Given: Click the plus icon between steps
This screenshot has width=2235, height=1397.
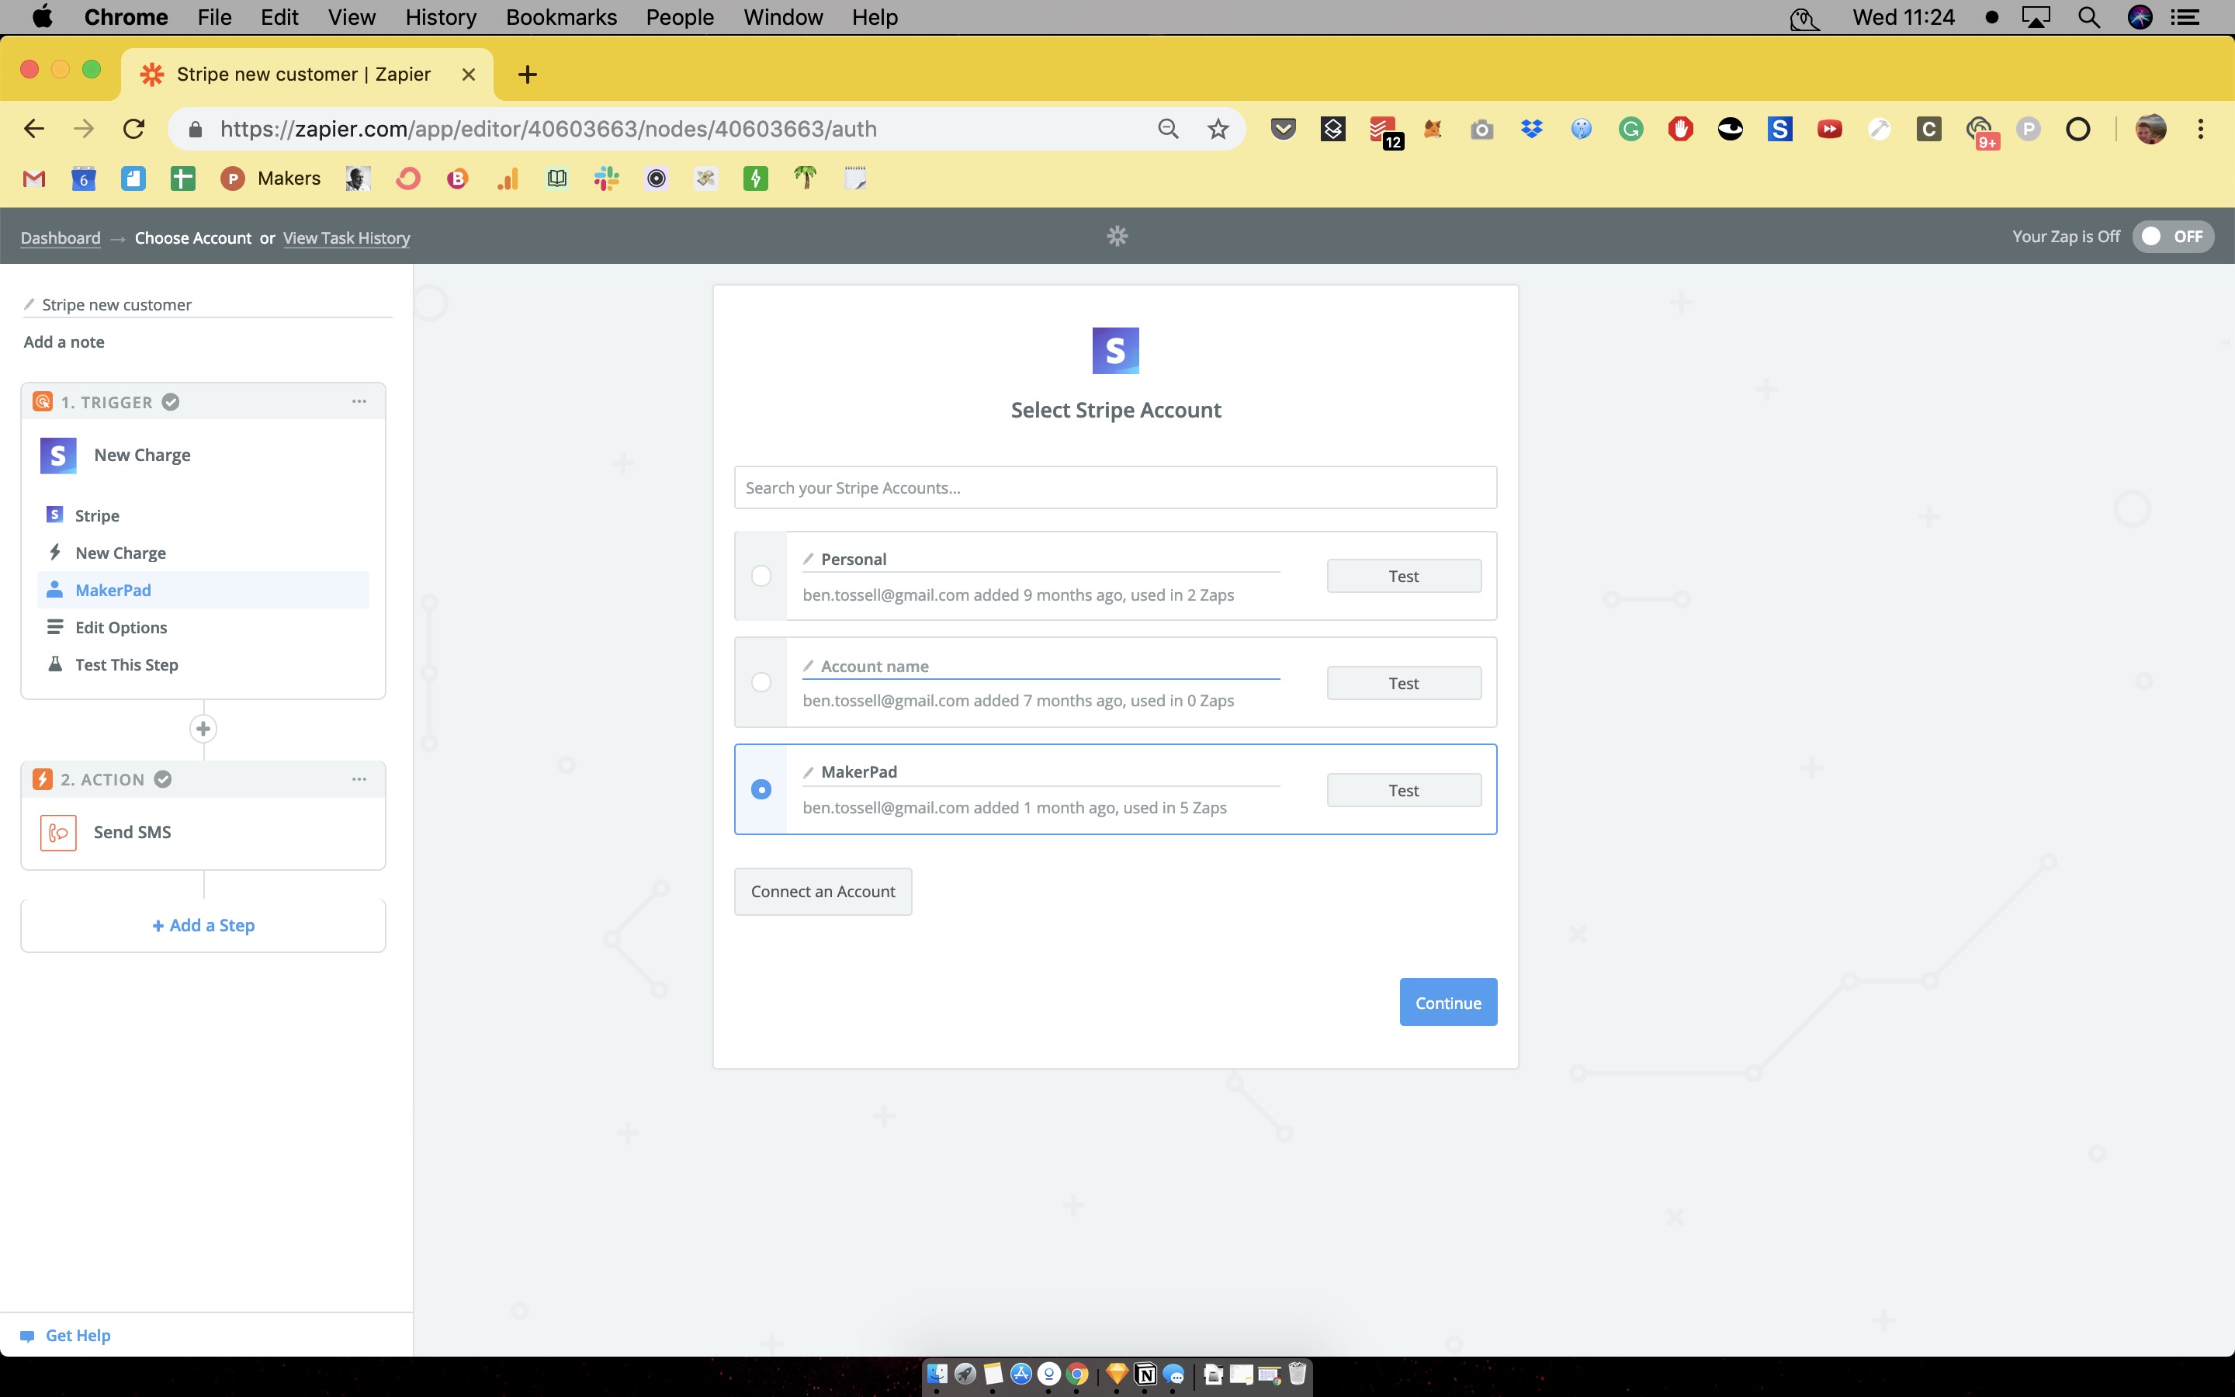Looking at the screenshot, I should tap(203, 729).
